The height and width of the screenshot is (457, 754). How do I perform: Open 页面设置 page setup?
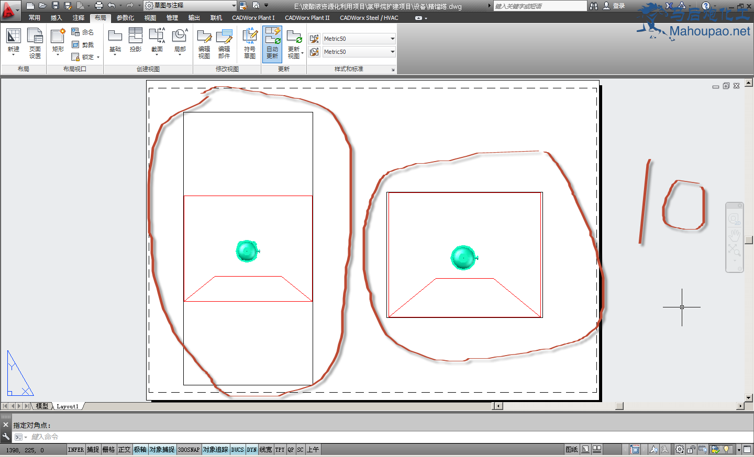tap(35, 43)
